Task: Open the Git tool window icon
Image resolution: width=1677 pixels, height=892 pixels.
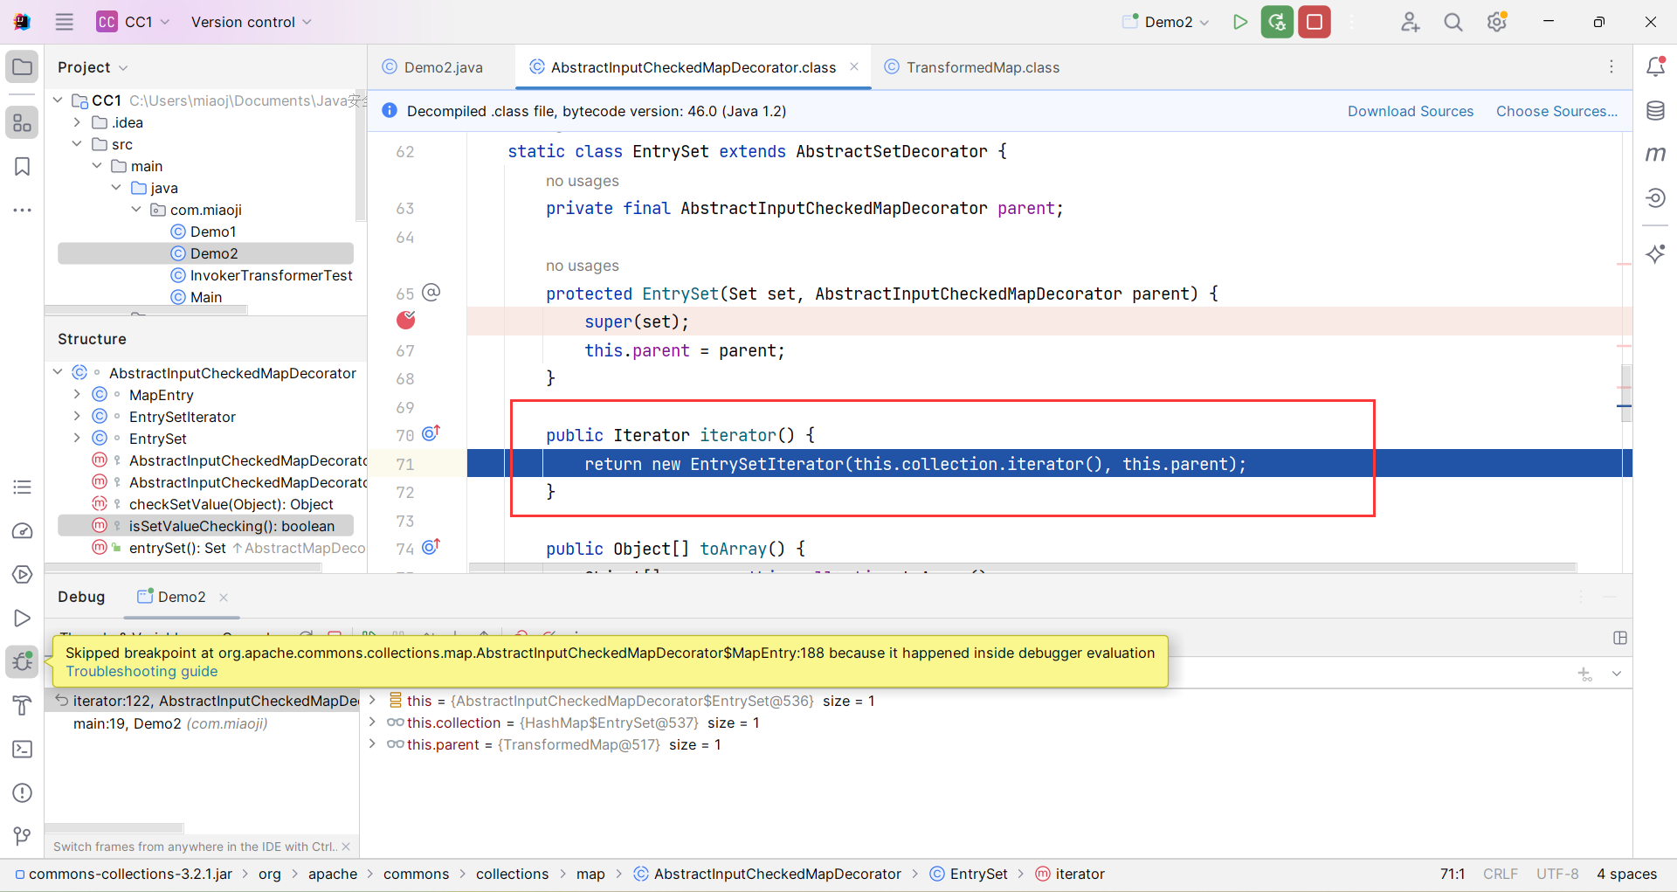Action: (23, 836)
